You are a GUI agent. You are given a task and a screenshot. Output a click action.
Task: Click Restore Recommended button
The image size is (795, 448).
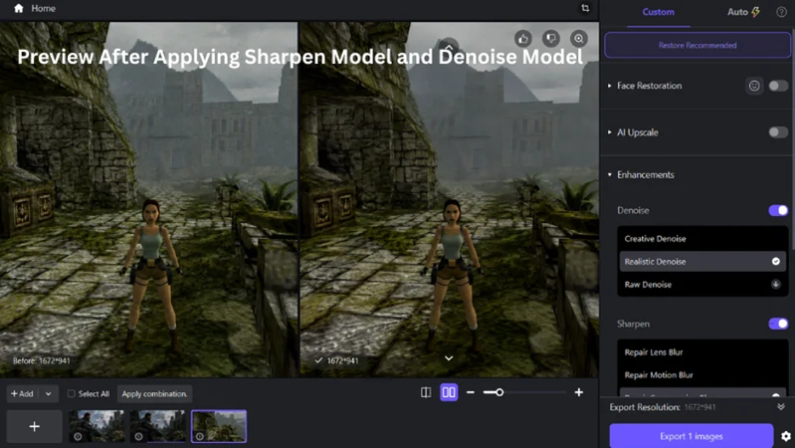697,45
